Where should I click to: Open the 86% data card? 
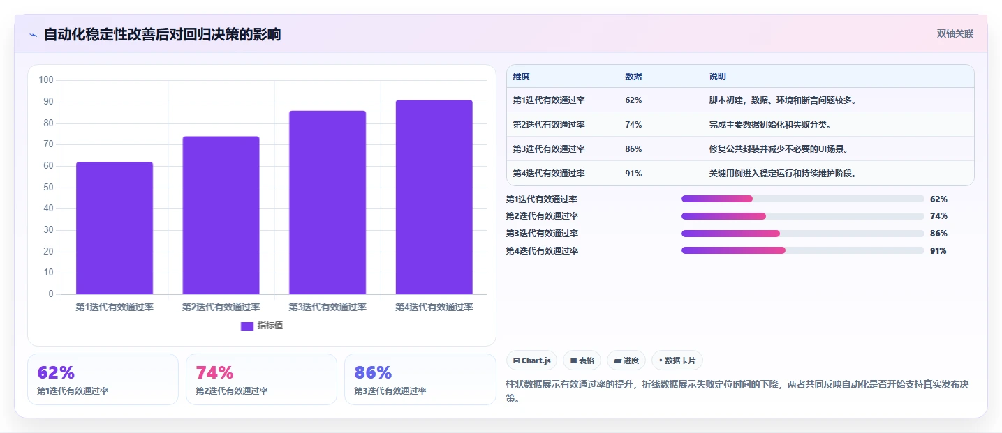coord(420,379)
